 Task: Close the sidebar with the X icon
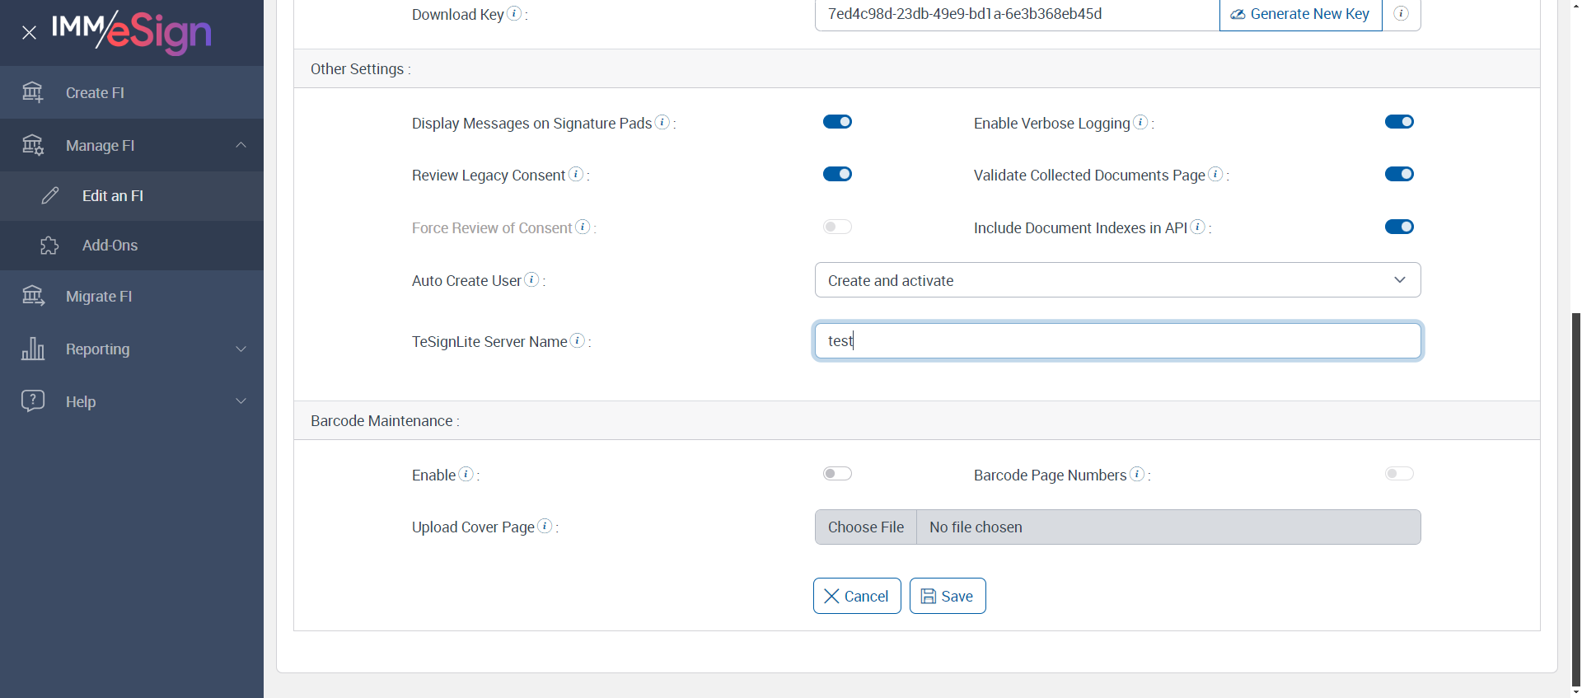point(29,33)
